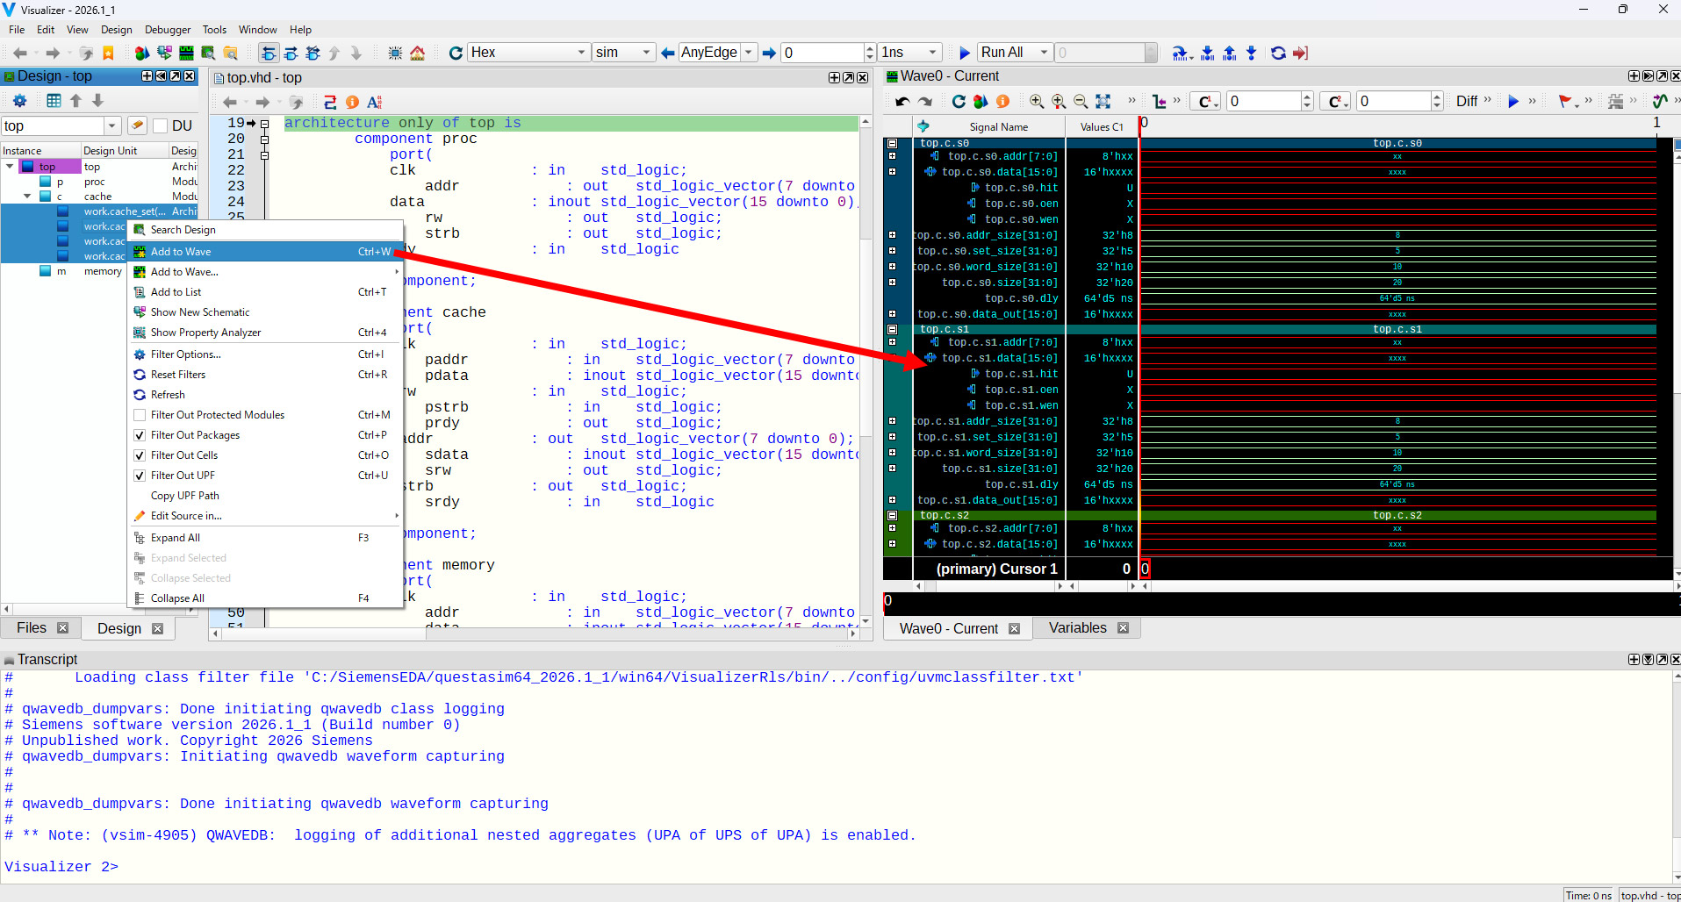Open the sim dropdown

coord(646,53)
